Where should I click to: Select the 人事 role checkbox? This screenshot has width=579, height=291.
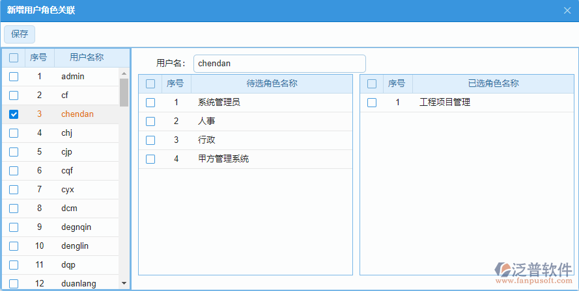click(150, 121)
